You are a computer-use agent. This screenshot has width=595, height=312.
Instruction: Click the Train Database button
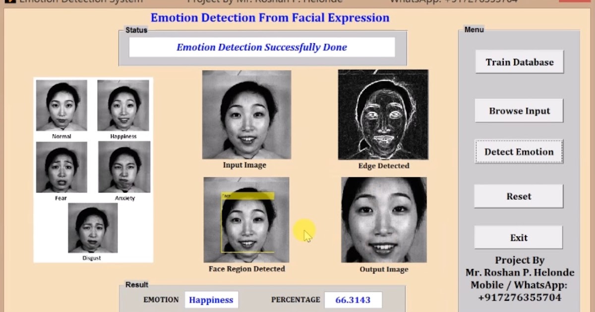click(x=519, y=62)
